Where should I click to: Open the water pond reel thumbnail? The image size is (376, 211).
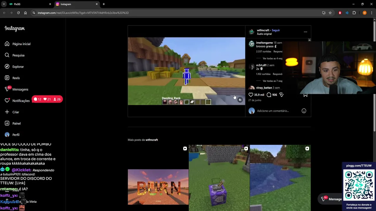tap(280, 178)
